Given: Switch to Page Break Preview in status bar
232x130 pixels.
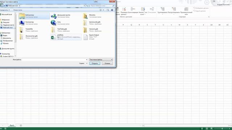Looking at the screenshot, I should coord(212,129).
